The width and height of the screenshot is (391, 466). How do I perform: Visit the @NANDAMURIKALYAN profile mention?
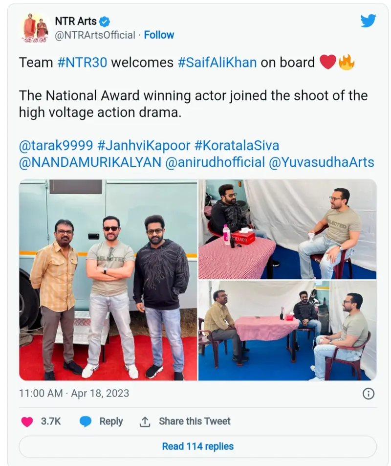click(90, 162)
